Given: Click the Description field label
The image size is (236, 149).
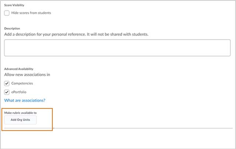Looking at the screenshot, I should coord(12,28).
